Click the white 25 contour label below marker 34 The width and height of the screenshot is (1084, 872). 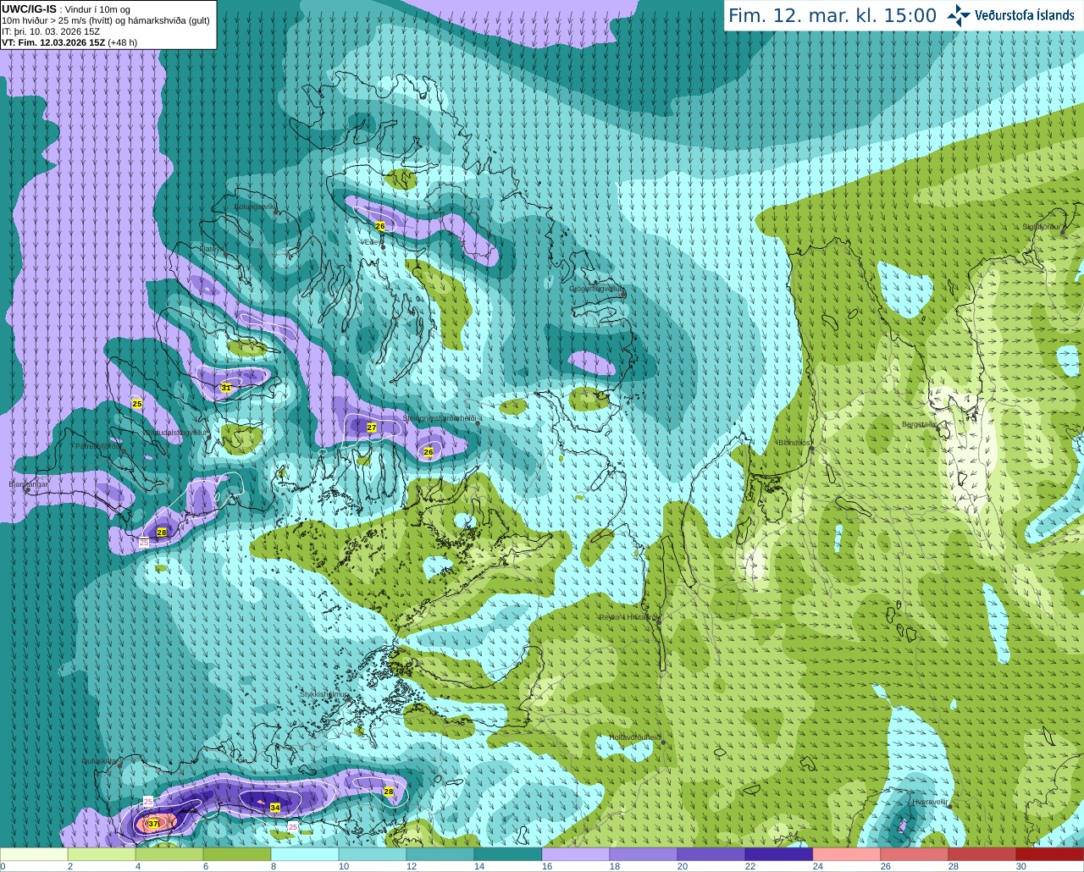pyautogui.click(x=293, y=825)
